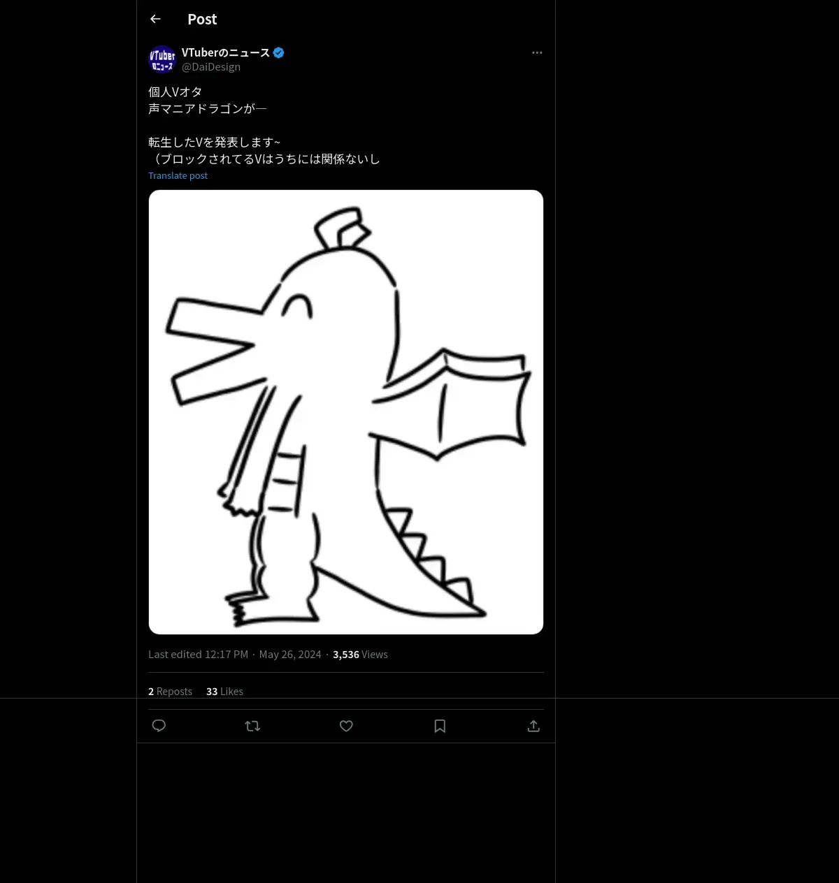Click the Post header title

(202, 19)
